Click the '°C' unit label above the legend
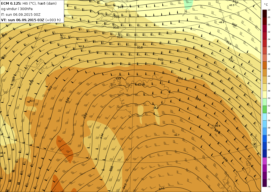The height and width of the screenshot is (192, 272). coord(266,5)
